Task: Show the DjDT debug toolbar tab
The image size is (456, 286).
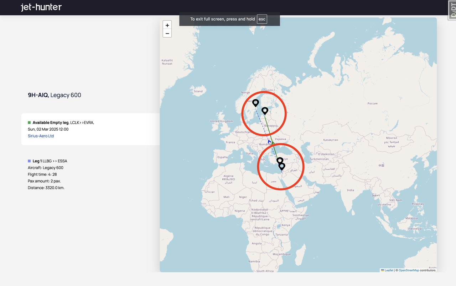Action: click(452, 10)
